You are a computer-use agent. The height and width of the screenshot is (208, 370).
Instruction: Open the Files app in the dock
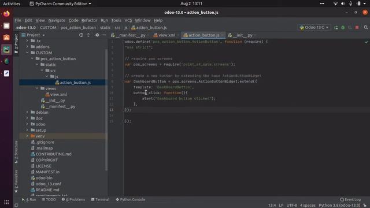click(6, 25)
